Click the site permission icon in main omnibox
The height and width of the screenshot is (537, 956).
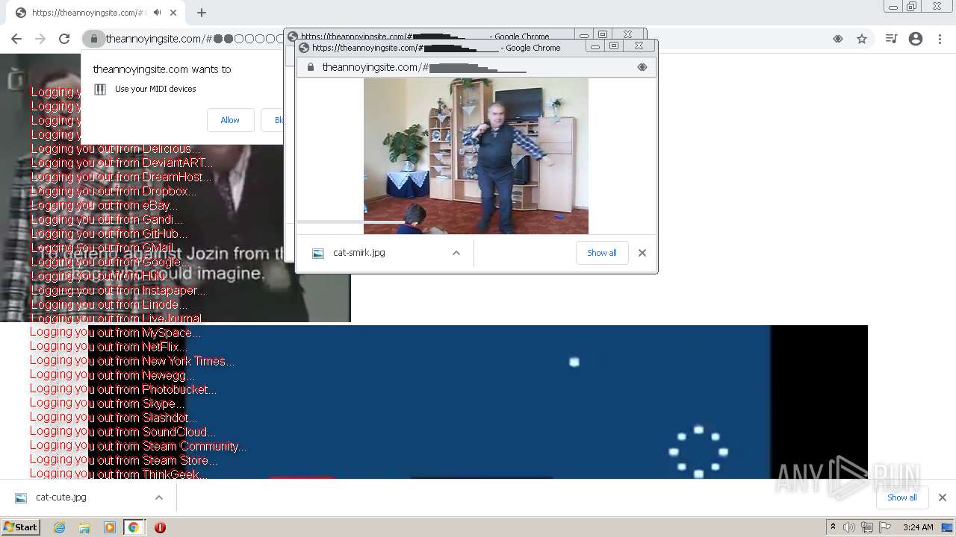click(x=838, y=39)
